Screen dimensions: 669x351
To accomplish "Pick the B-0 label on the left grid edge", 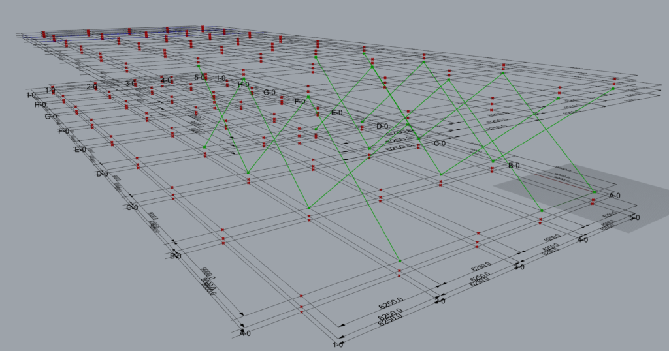I will (175, 256).
